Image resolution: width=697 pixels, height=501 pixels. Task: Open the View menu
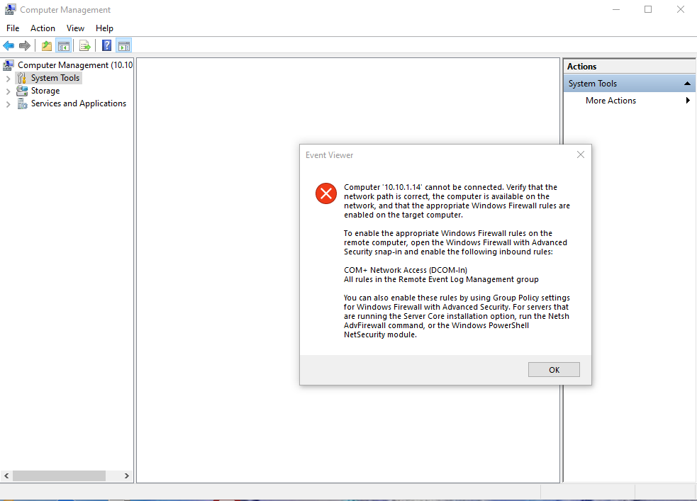[x=75, y=28]
